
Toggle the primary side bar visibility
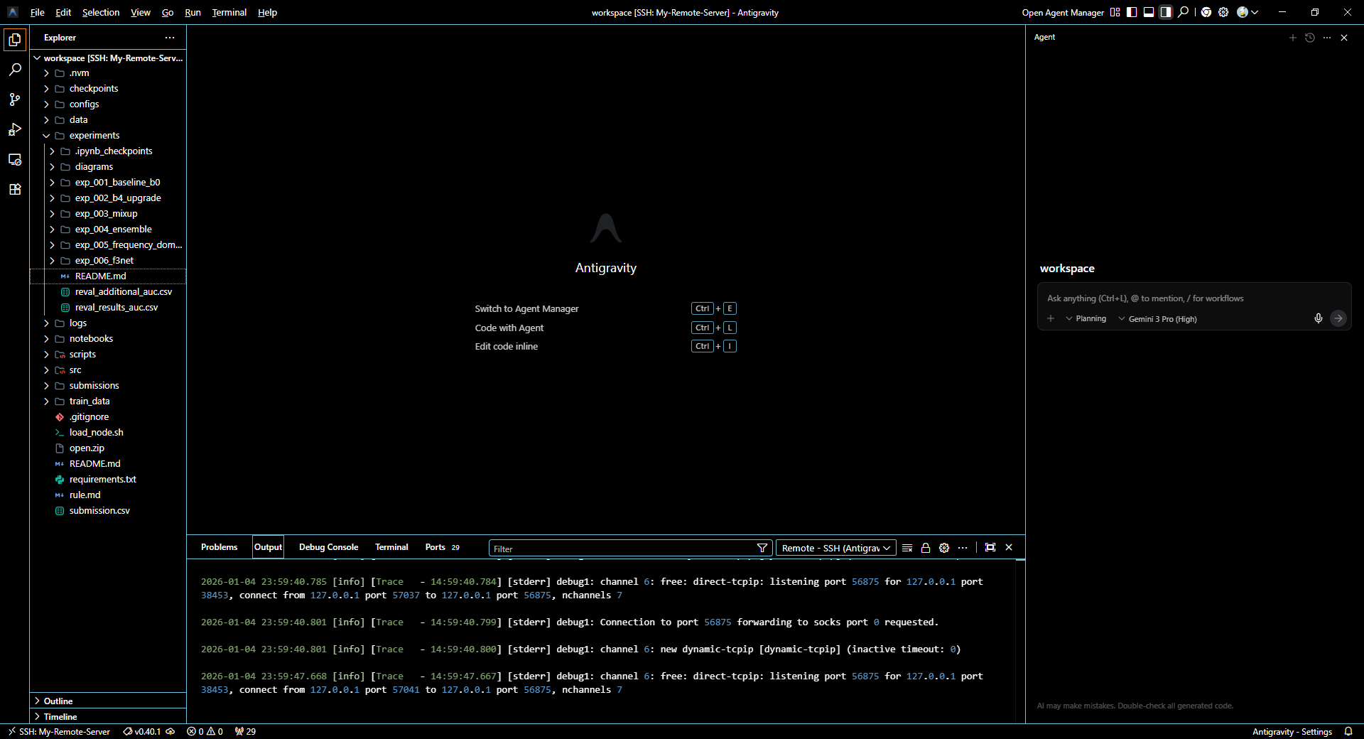coord(1132,12)
